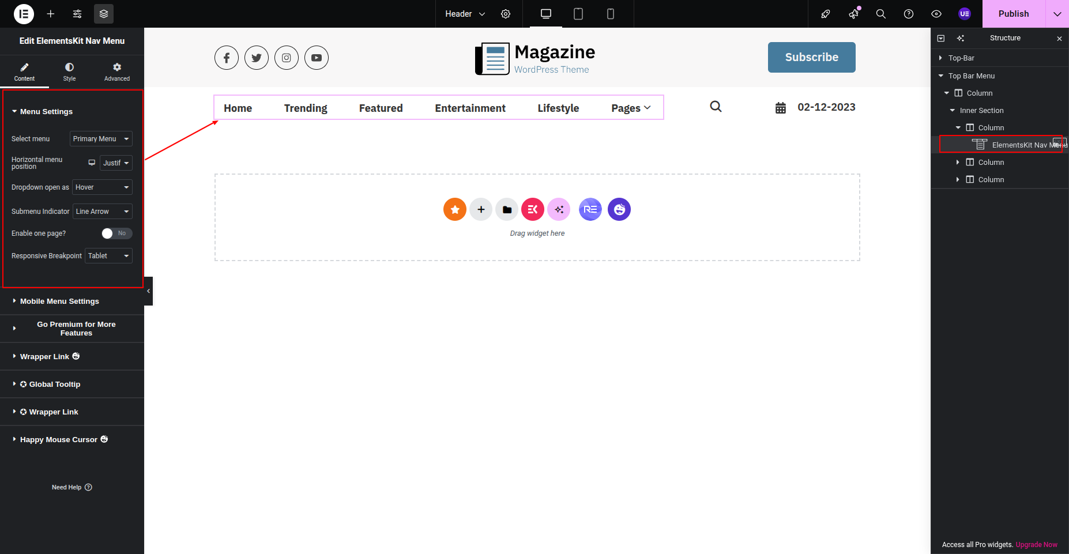
Task: Open Site Settings sliders icon
Action: coord(77,14)
